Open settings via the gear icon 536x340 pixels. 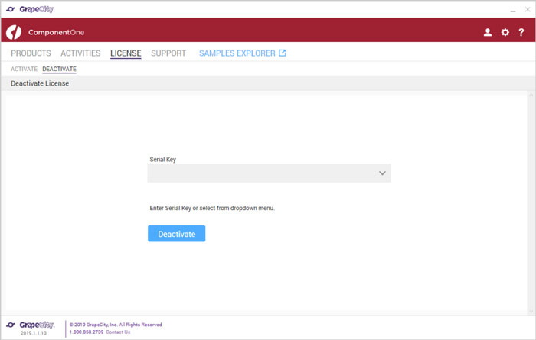505,32
